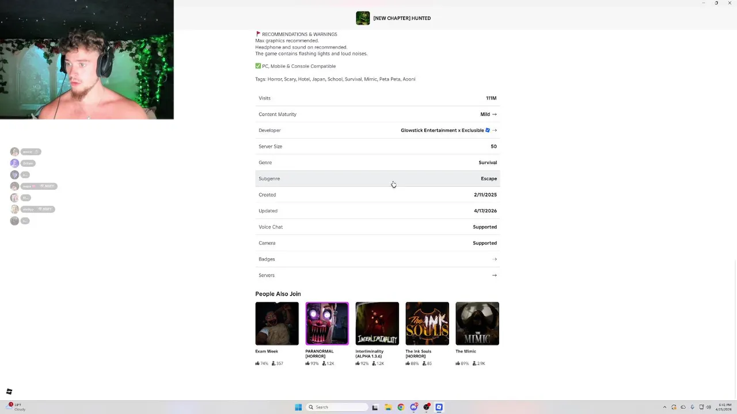Click the thumbs-up icon under Interliminality
Viewport: 737px width, 414px height.
tap(358, 363)
